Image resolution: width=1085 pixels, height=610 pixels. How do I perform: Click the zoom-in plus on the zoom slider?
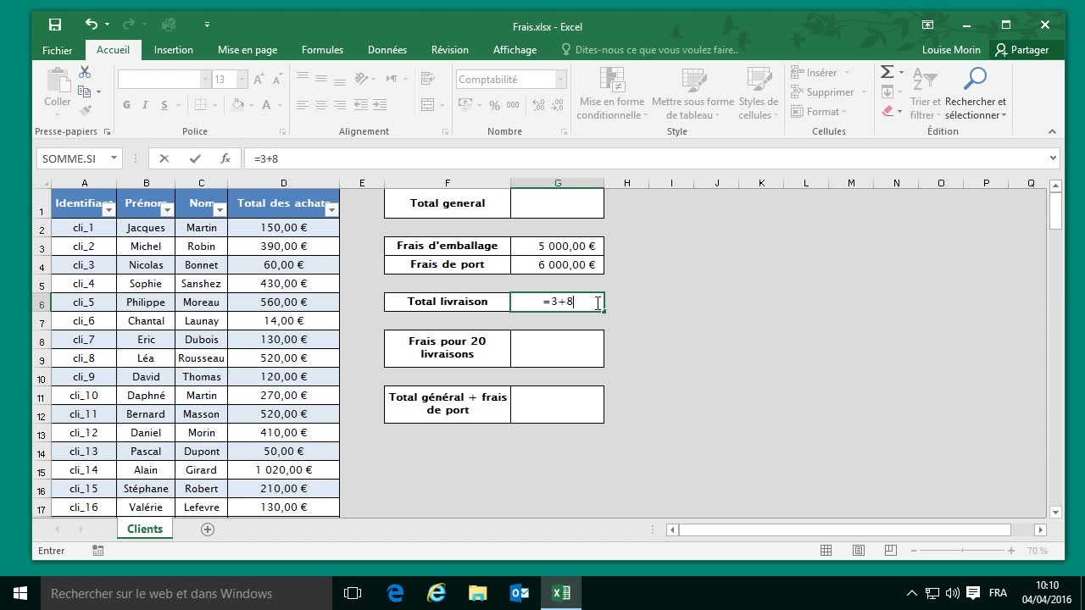click(x=1011, y=551)
